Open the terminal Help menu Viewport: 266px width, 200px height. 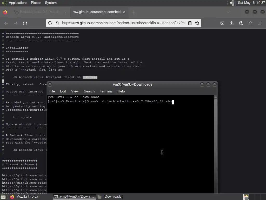point(121,91)
